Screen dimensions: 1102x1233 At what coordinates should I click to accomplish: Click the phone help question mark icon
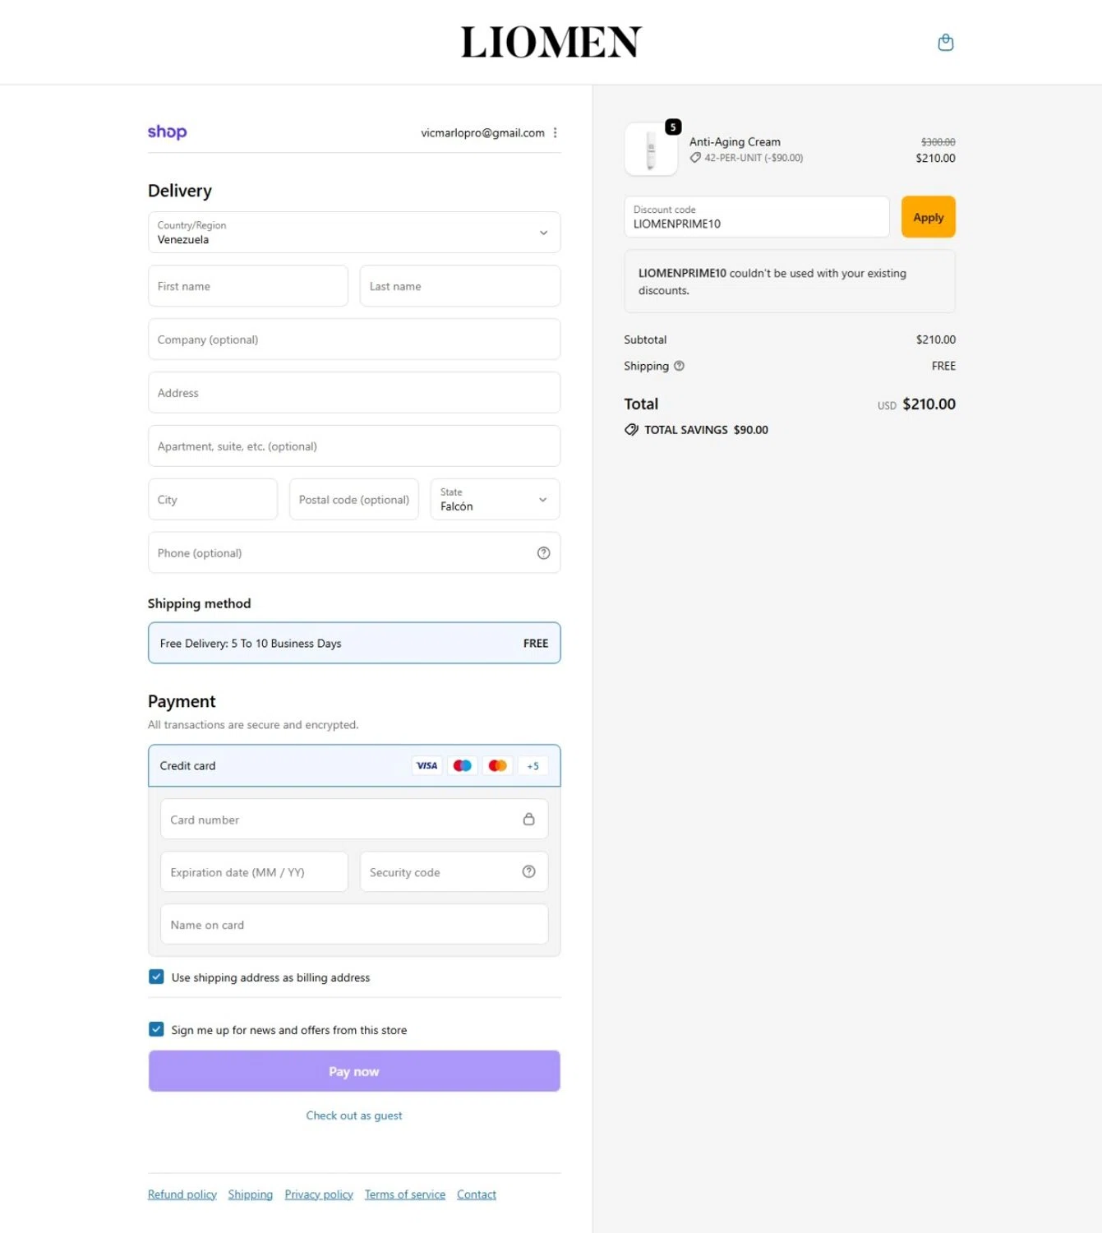click(x=543, y=553)
